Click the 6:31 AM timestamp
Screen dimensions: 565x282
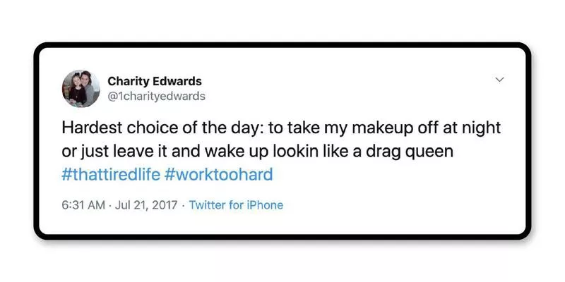84,205
